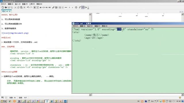Apply italic formatting

coord(38,7)
